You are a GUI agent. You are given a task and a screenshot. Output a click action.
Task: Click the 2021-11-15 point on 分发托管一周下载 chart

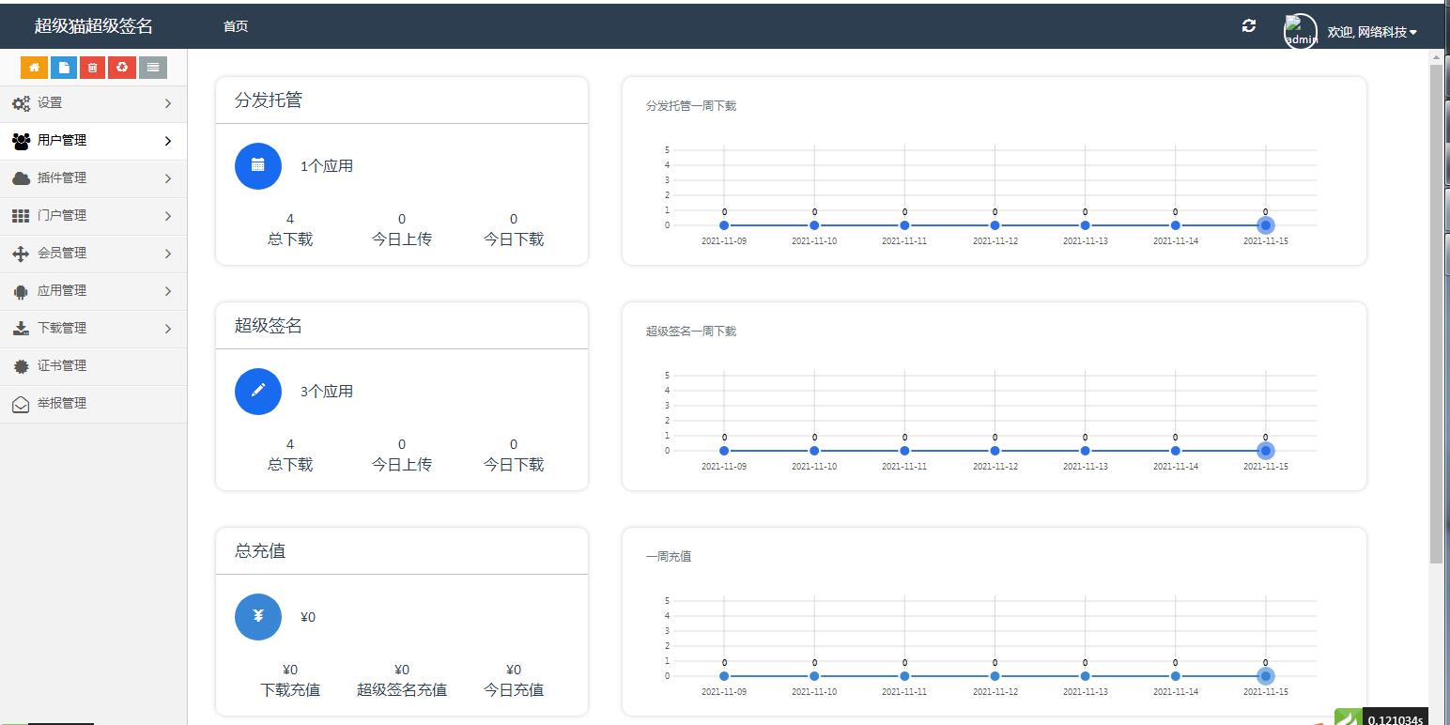pos(1265,225)
